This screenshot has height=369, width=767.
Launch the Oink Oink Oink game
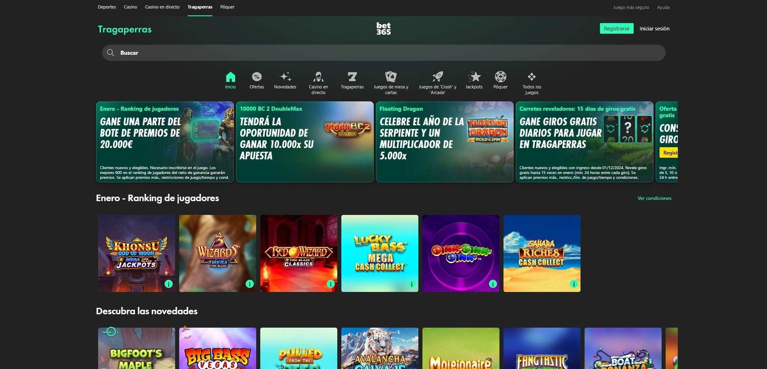coord(461,253)
